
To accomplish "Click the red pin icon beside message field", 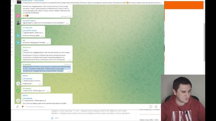I will [x=23, y=107].
